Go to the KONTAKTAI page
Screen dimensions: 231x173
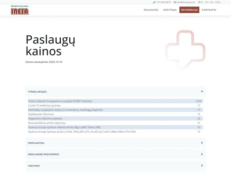[209, 10]
